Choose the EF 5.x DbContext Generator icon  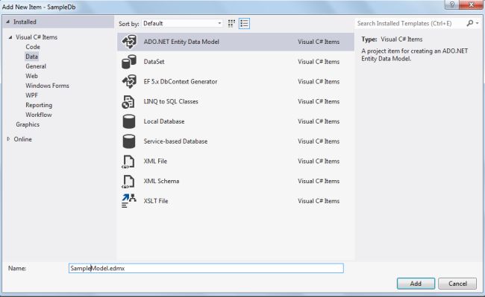coord(129,81)
